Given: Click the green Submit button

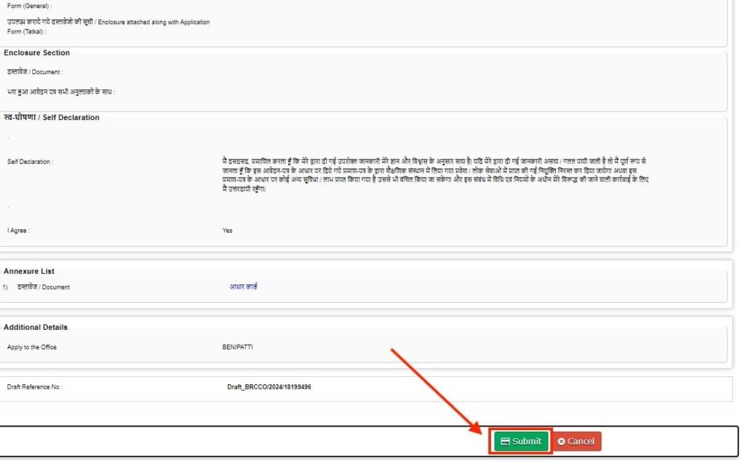Looking at the screenshot, I should tap(521, 441).
